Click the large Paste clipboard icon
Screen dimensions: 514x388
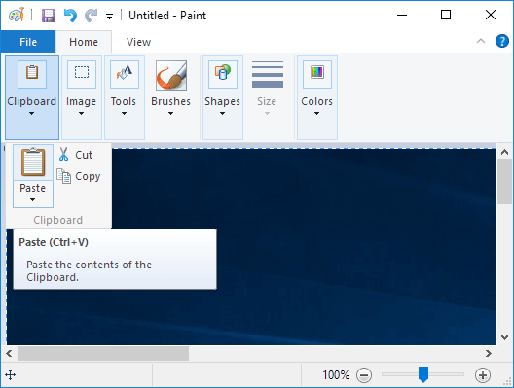[x=33, y=162]
